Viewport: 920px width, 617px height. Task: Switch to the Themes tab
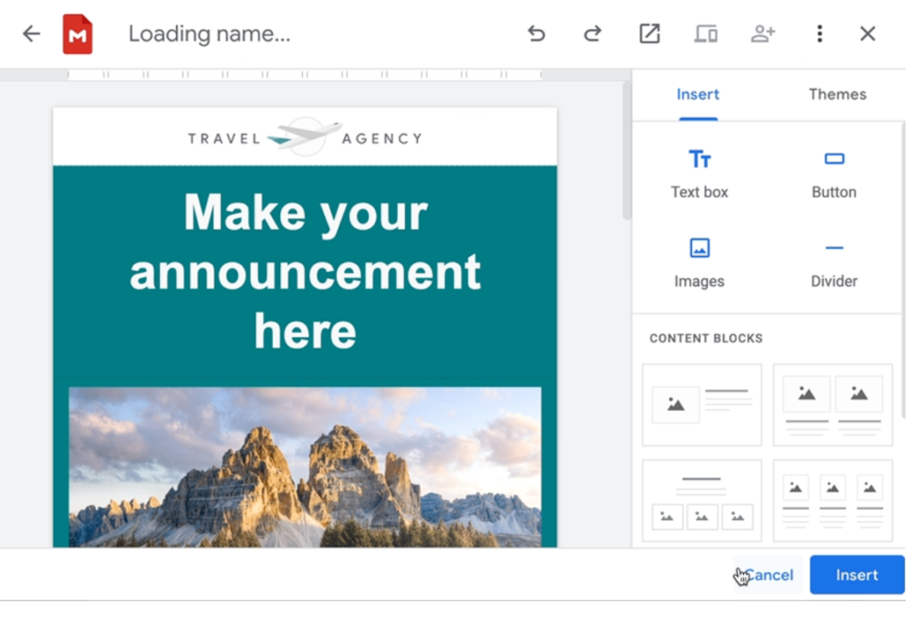click(837, 94)
